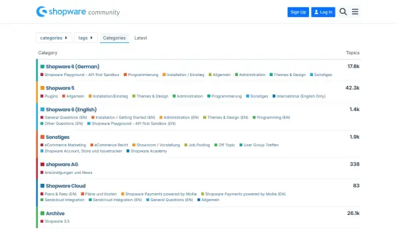
Task: Open Installation / Getting Started (EN) subcategory
Action: pos(125,118)
